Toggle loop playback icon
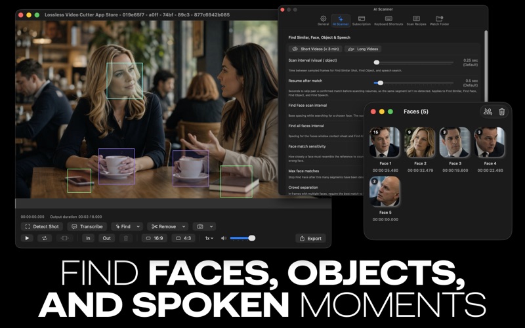The image size is (525, 328). click(x=44, y=238)
